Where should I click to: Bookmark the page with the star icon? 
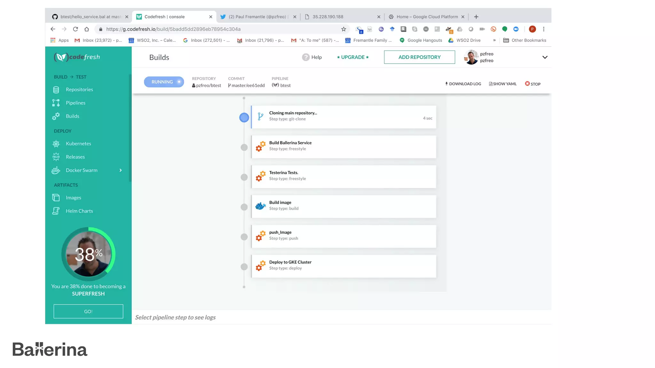(343, 29)
